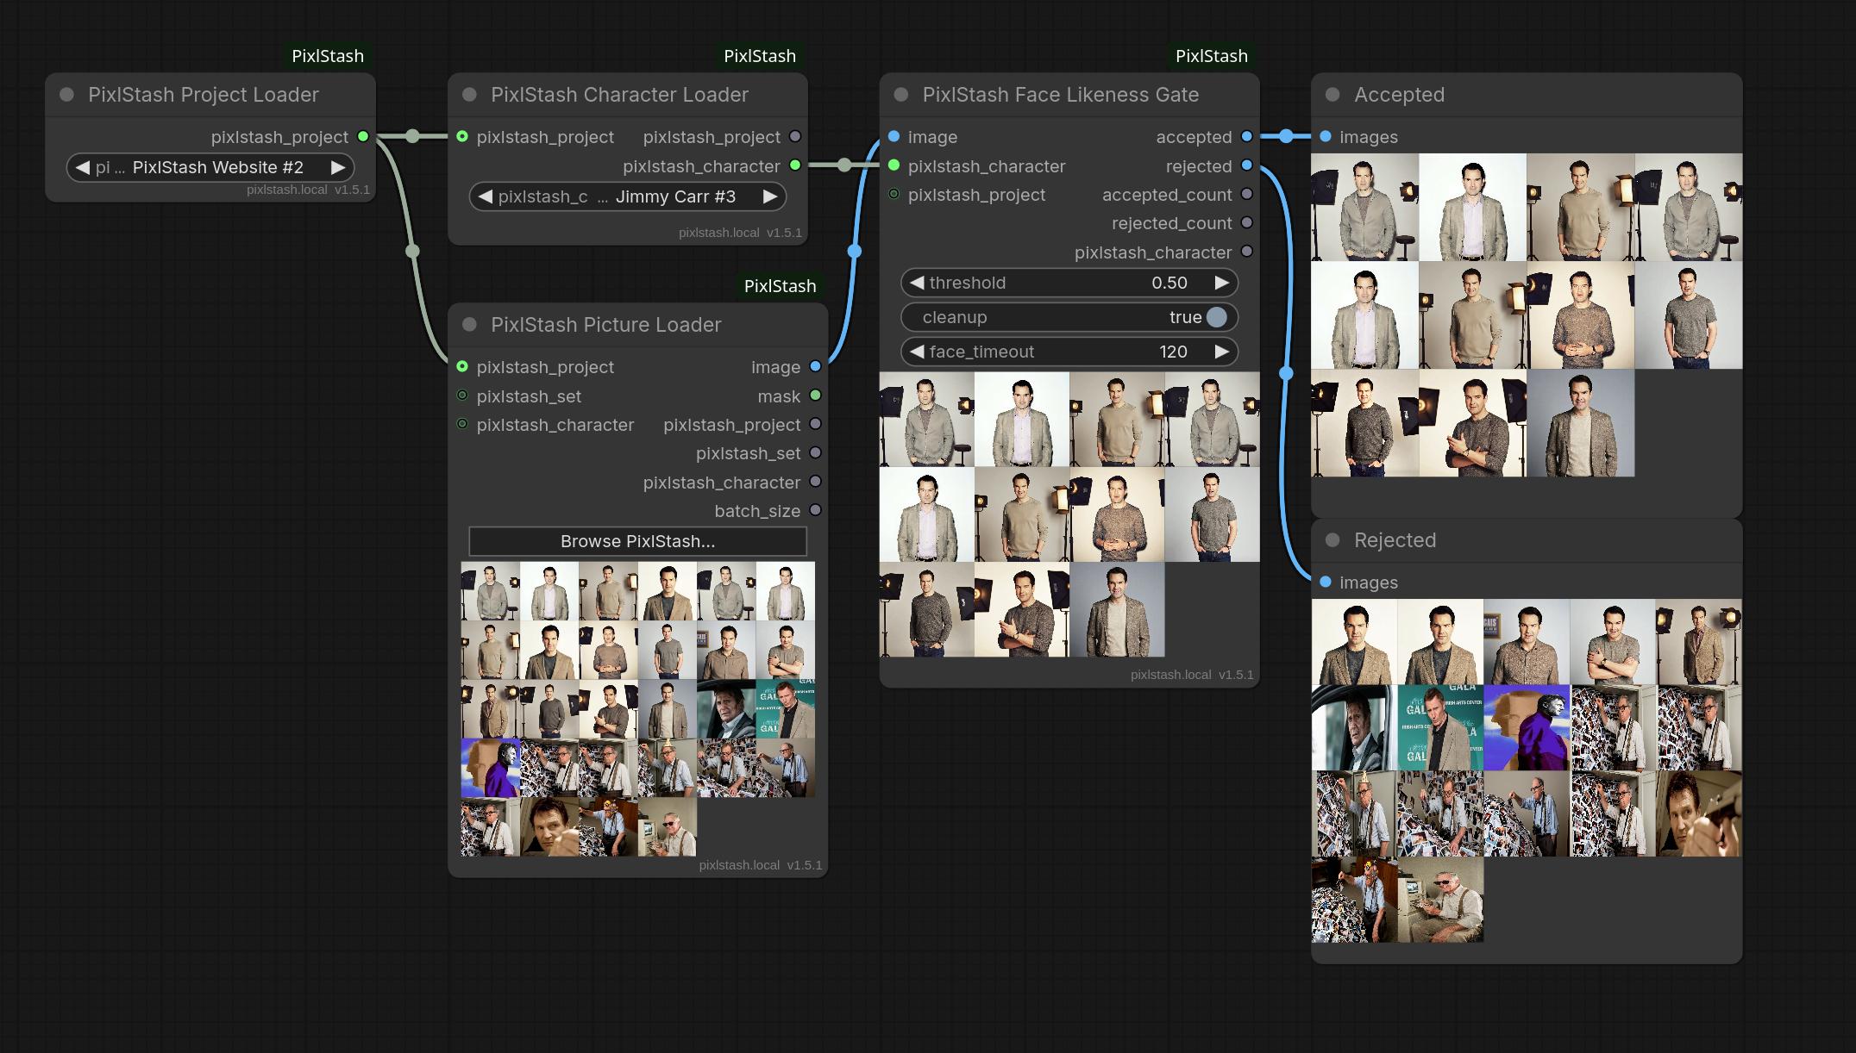This screenshot has height=1053, width=1856.
Task: Open the PixlStash Website #2 project dropdown
Action: [210, 167]
